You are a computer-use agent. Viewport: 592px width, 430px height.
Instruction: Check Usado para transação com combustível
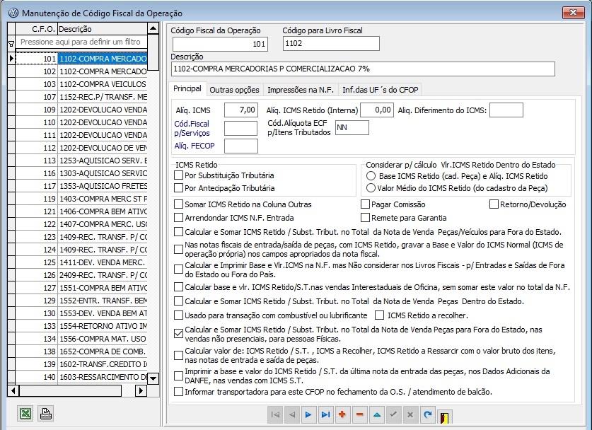tap(178, 315)
